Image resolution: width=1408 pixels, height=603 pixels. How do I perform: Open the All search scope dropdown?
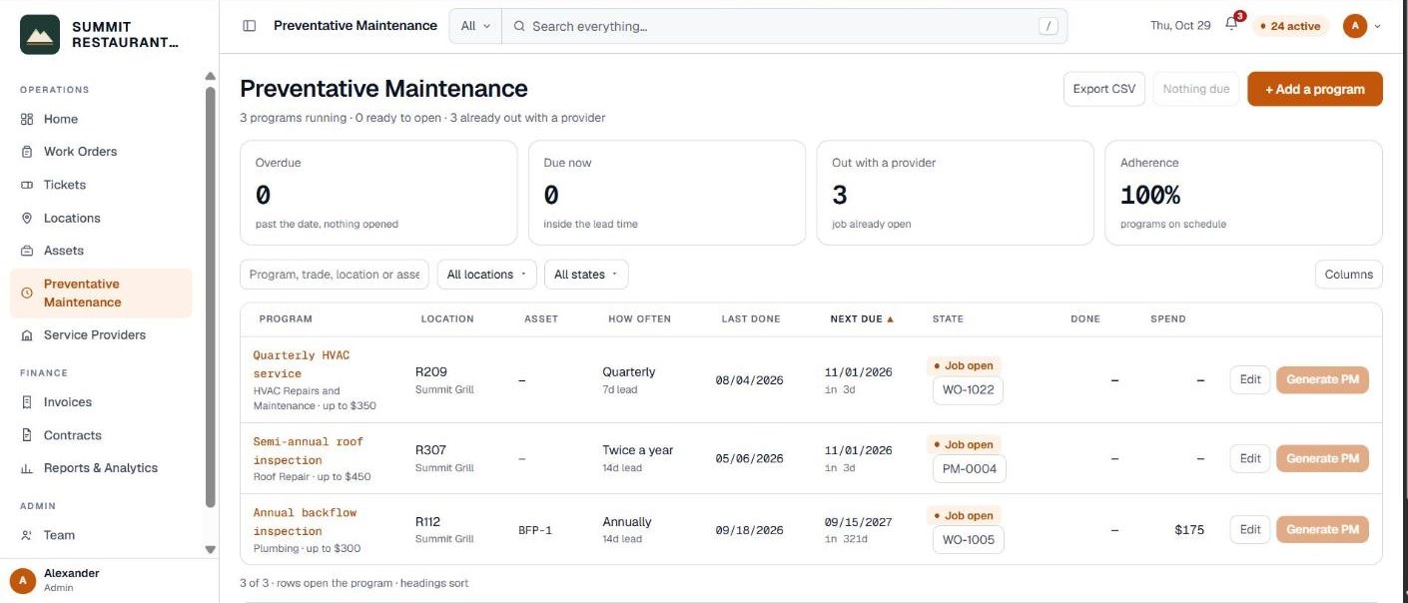point(475,26)
